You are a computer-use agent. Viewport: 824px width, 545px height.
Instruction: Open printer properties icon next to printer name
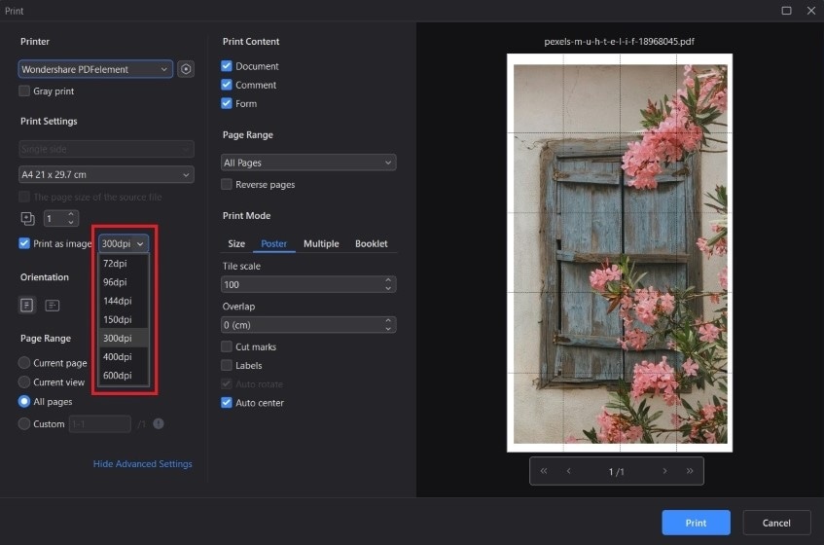186,69
